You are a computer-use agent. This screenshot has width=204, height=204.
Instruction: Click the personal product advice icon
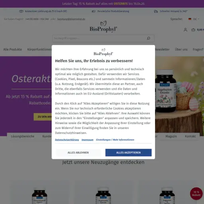pyautogui.click(x=94, y=11)
